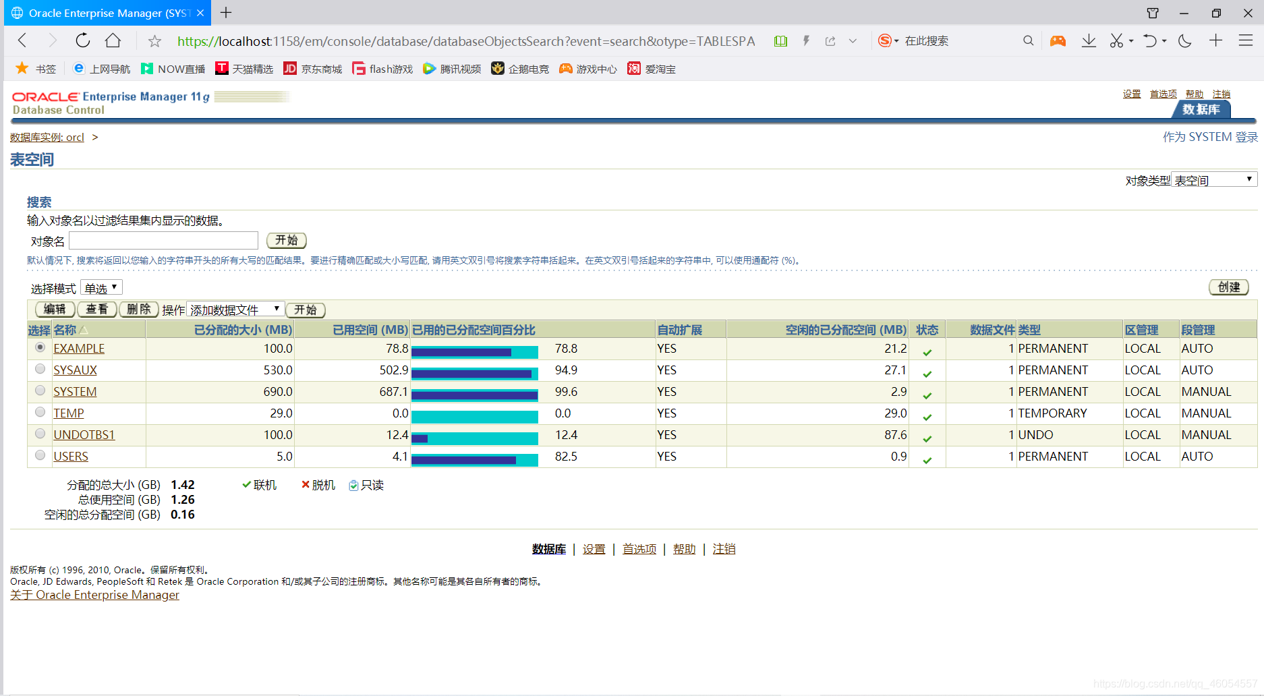Open the 游戏中心 bookmark
The width and height of the screenshot is (1264, 696).
[588, 69]
